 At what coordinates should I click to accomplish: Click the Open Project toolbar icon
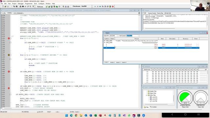49,7
